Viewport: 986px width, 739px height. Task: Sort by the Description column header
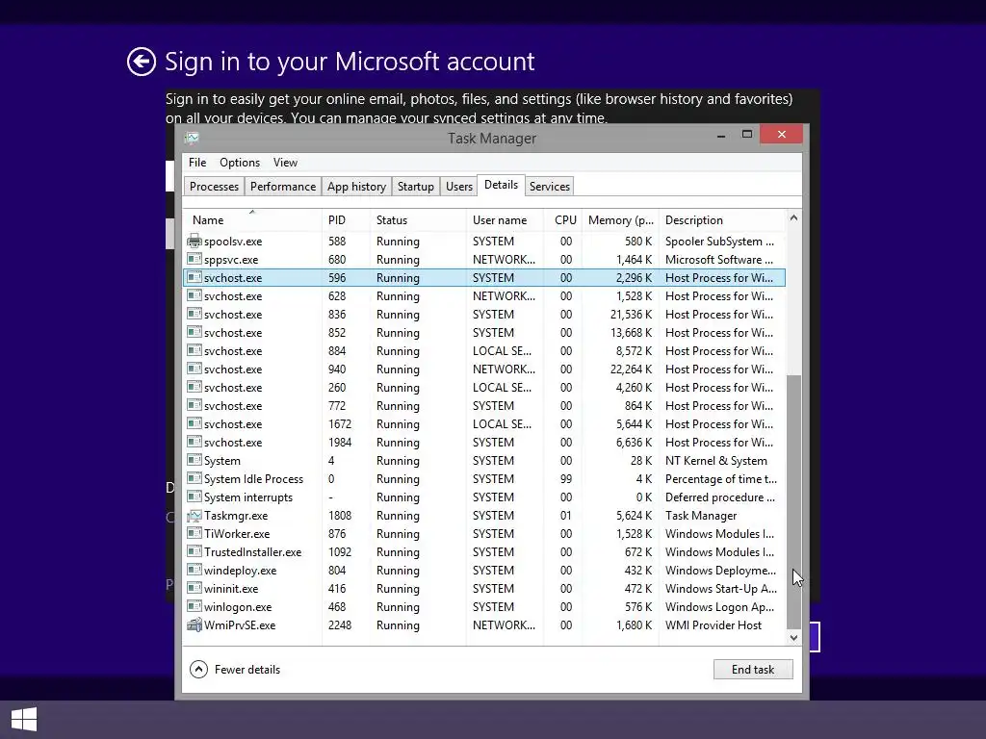pyautogui.click(x=722, y=220)
